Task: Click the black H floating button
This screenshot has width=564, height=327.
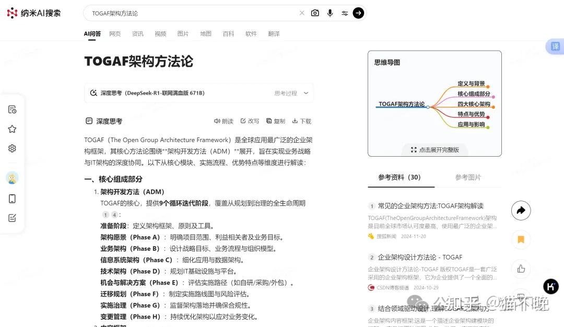Action: [551, 287]
